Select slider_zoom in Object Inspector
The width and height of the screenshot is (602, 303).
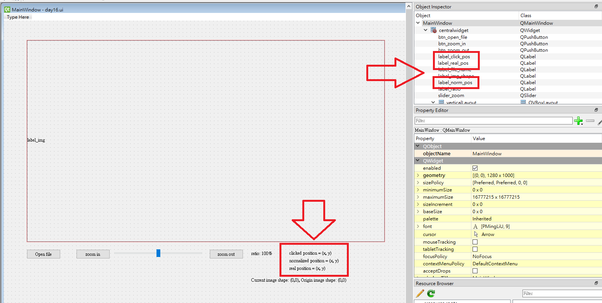click(451, 96)
